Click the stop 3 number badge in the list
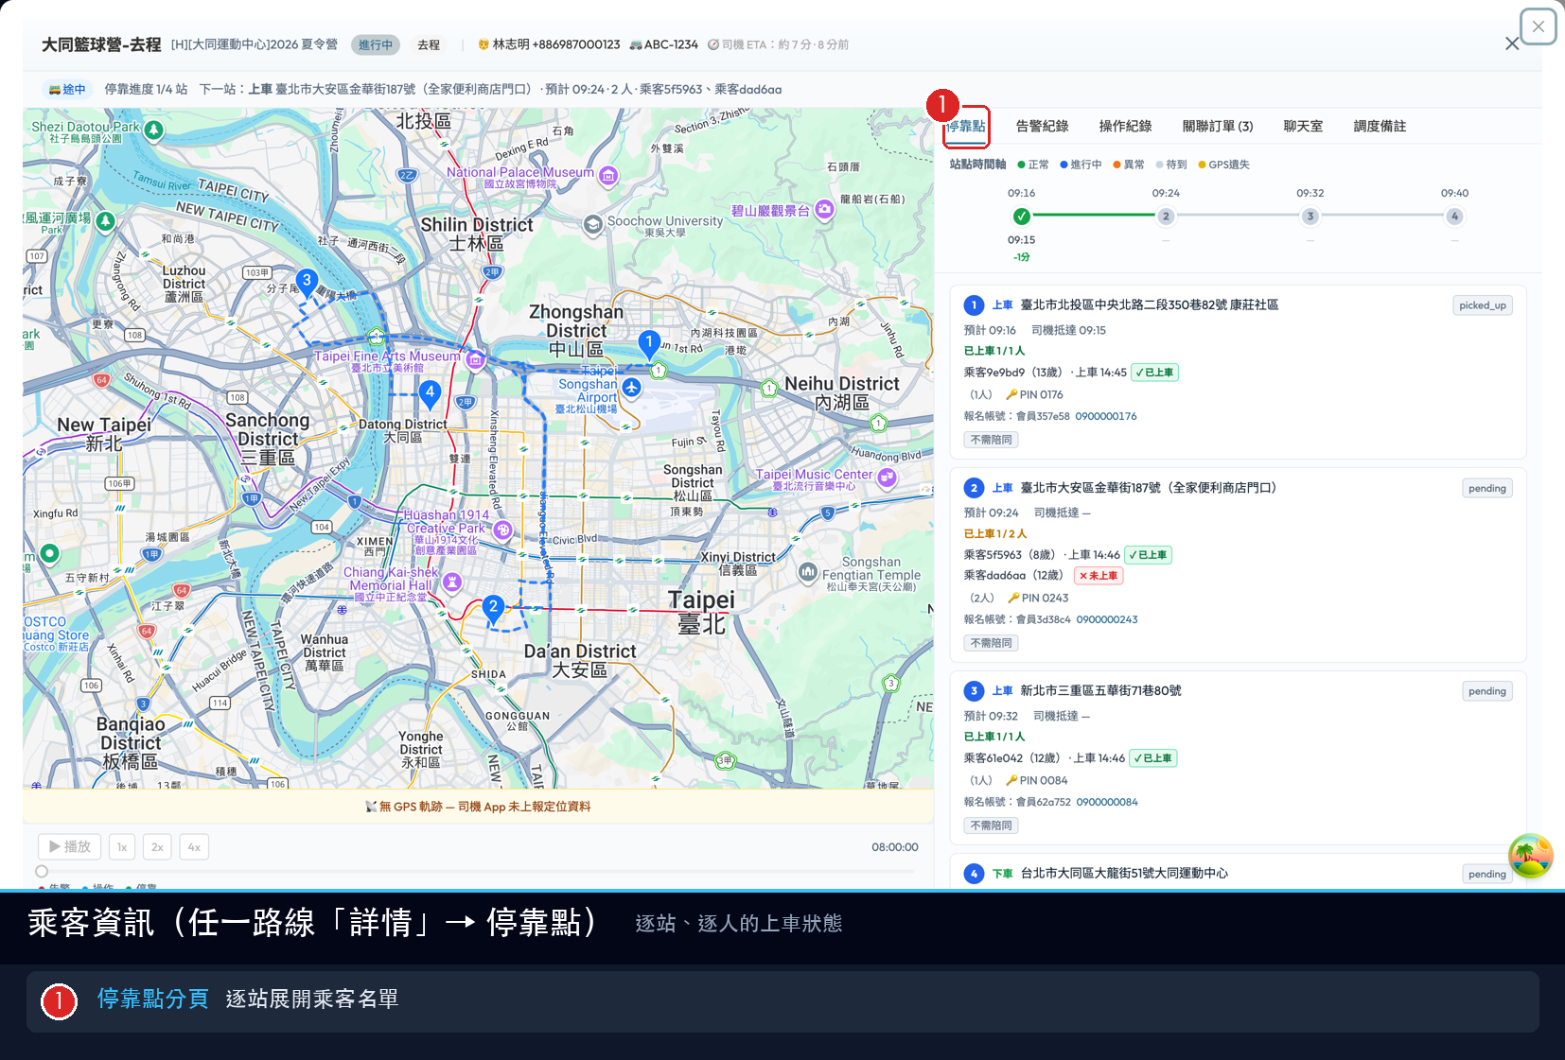 pos(974,691)
